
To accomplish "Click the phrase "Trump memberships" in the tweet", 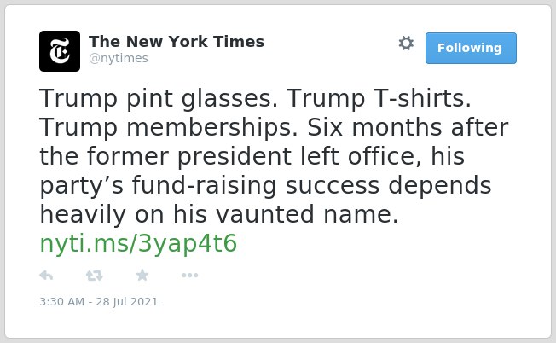I will point(169,127).
